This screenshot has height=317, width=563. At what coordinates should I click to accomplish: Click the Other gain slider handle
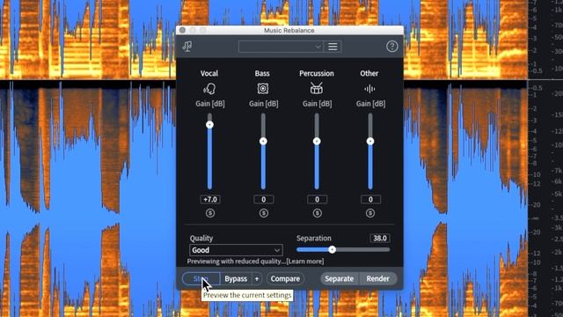pos(370,141)
